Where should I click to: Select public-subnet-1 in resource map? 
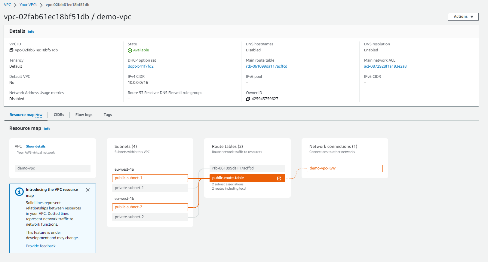tap(150, 178)
